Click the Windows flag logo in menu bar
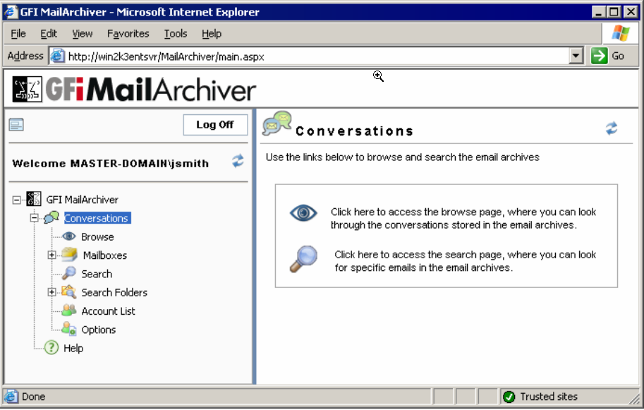Screen dimensions: 644x410 pyautogui.click(x=620, y=33)
